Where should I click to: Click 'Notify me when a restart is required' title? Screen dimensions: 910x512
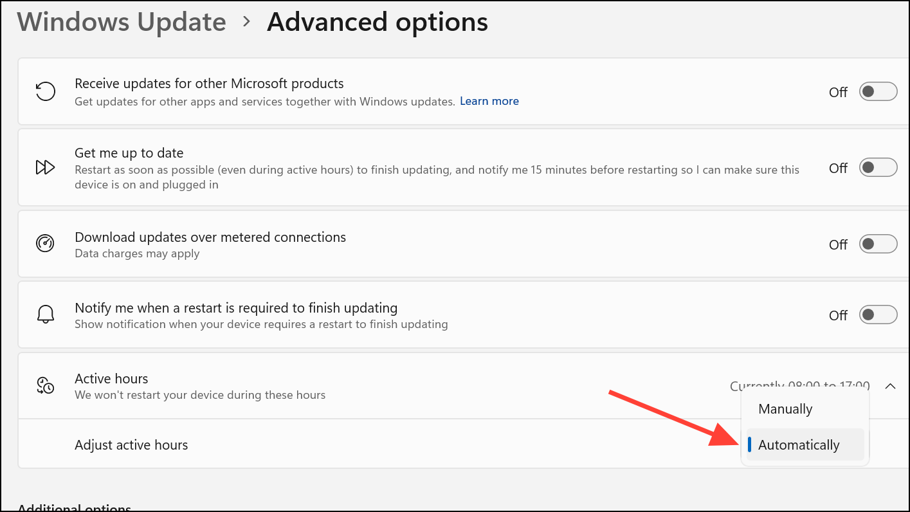236,307
